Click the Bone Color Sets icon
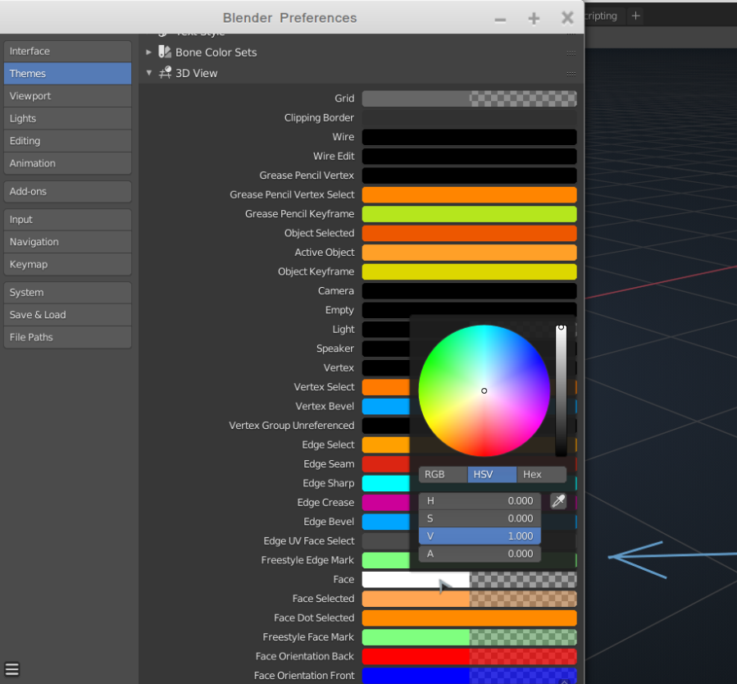The height and width of the screenshot is (684, 737). point(165,52)
